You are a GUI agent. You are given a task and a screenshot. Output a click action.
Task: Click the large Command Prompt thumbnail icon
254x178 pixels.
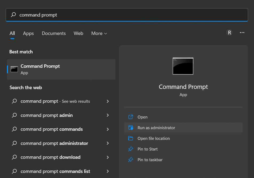(183, 66)
